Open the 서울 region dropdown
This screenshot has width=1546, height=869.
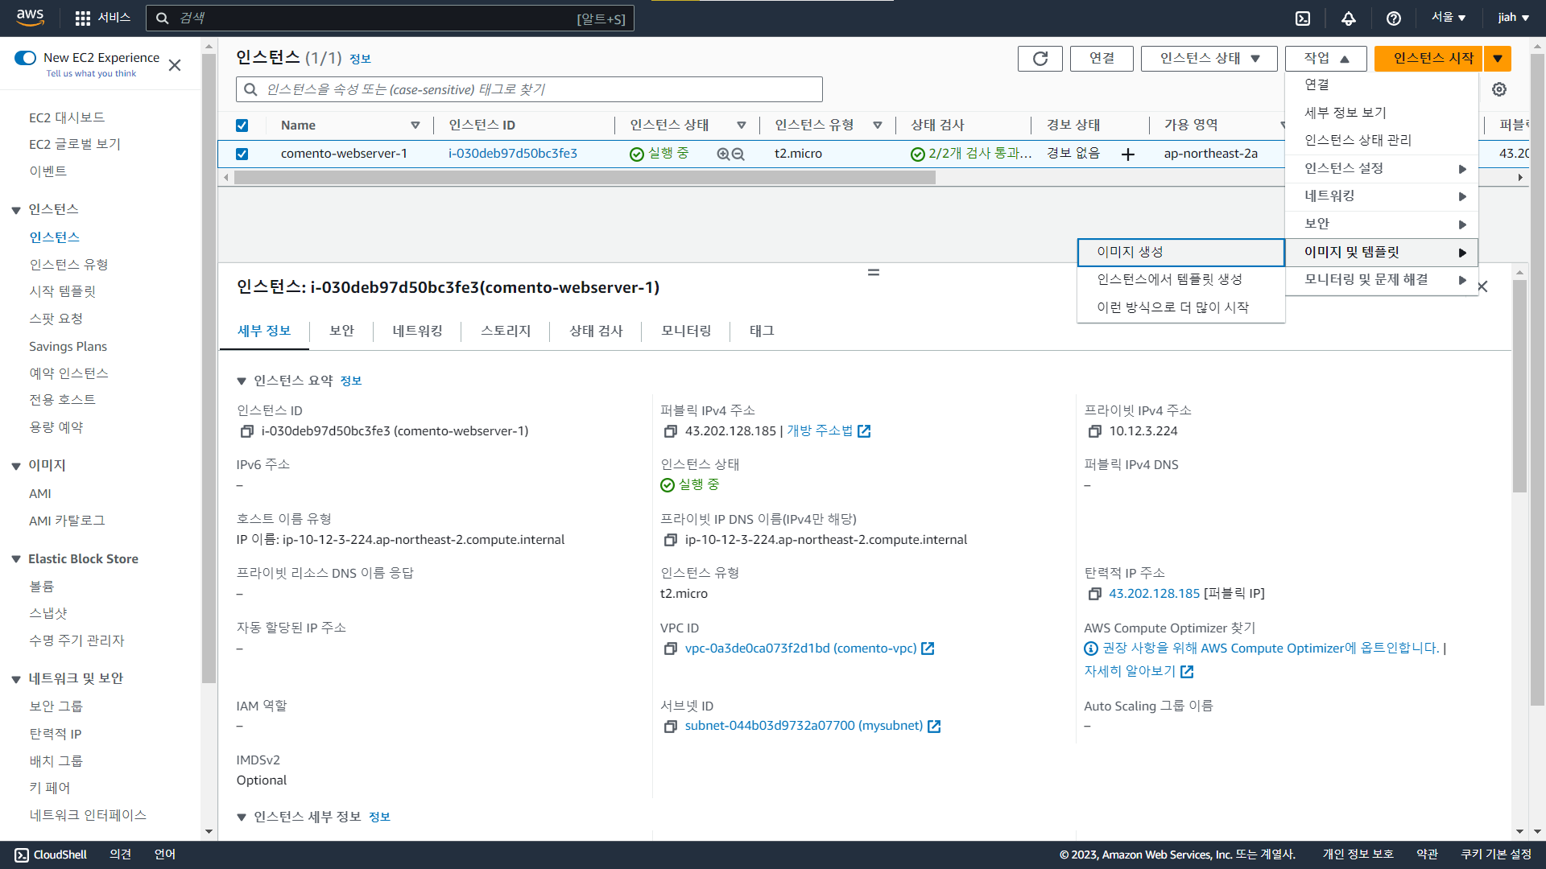1448,18
